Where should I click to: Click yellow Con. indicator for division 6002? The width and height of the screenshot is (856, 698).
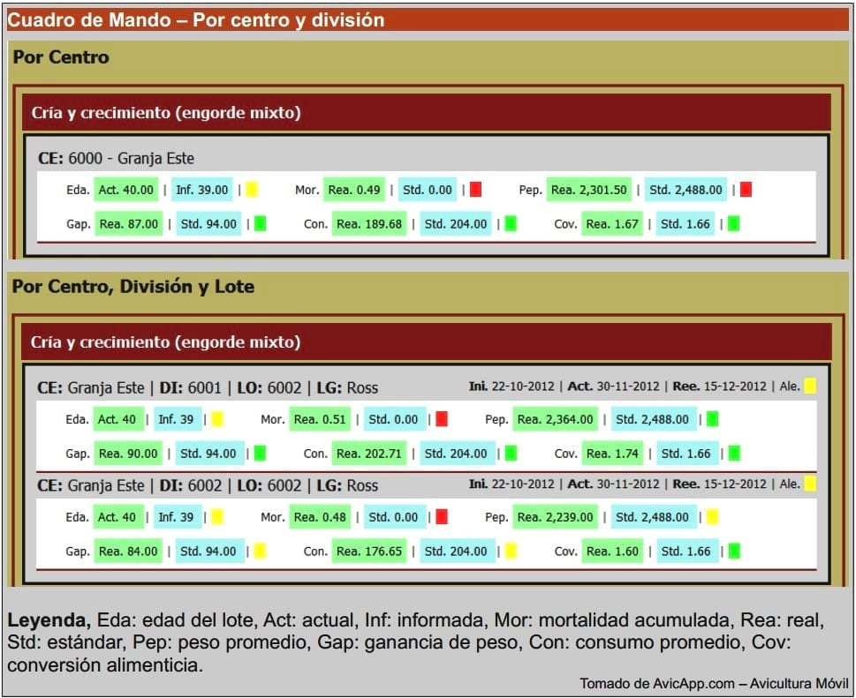511,552
